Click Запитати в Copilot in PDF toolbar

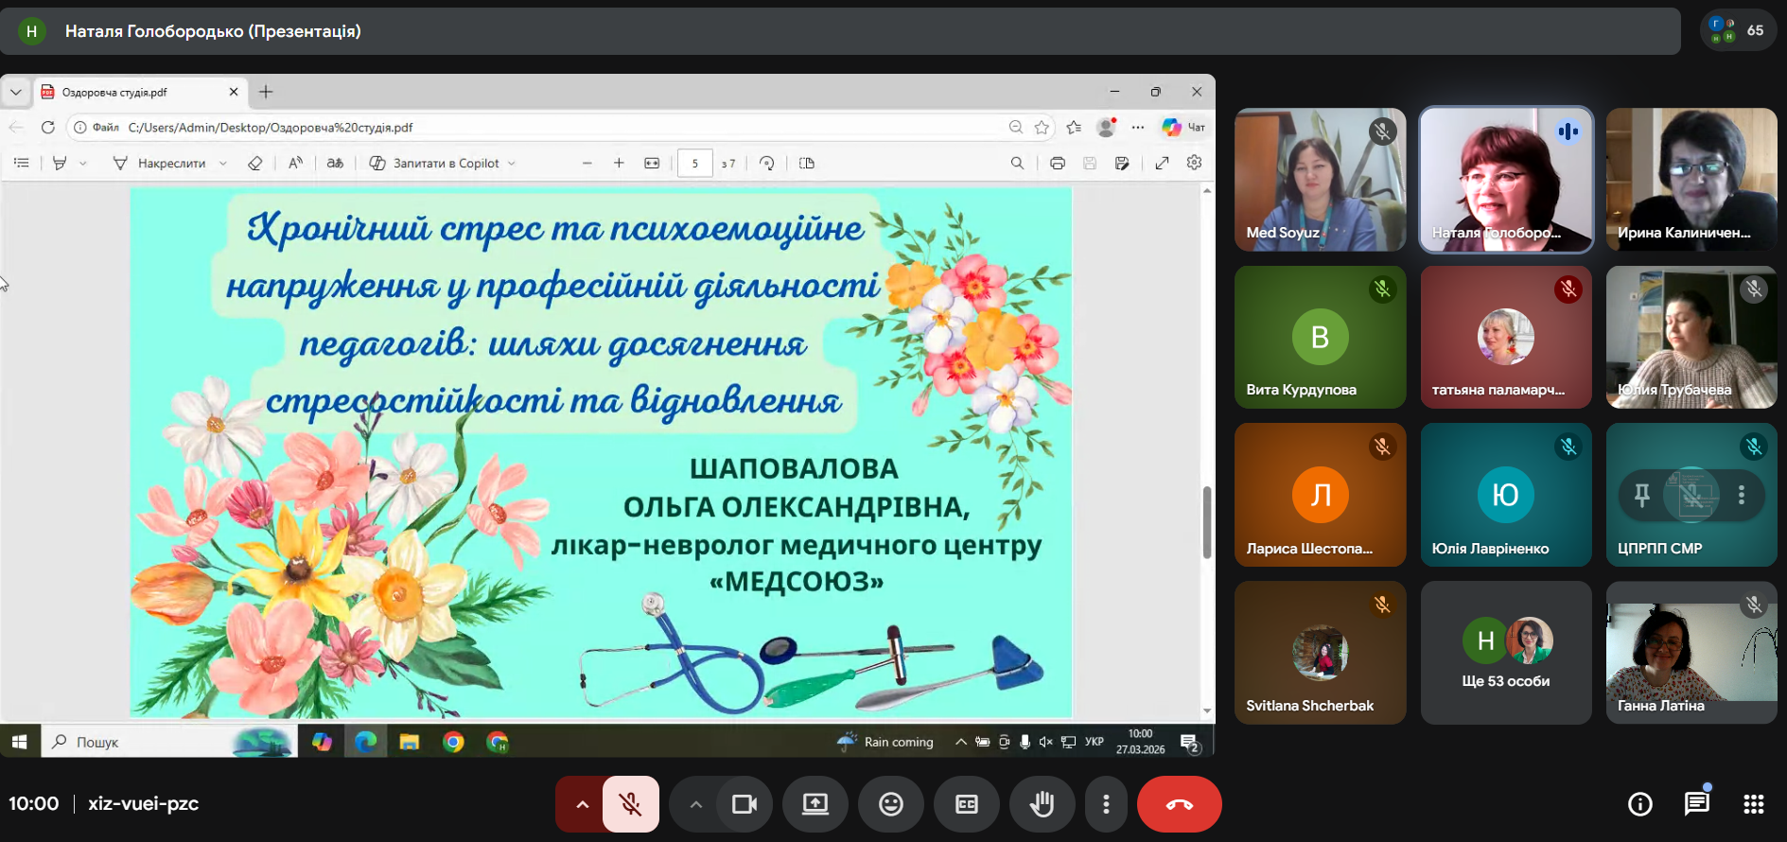tap(443, 163)
